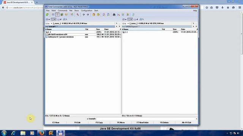Sort the left panel by Size column

click(x=99, y=29)
